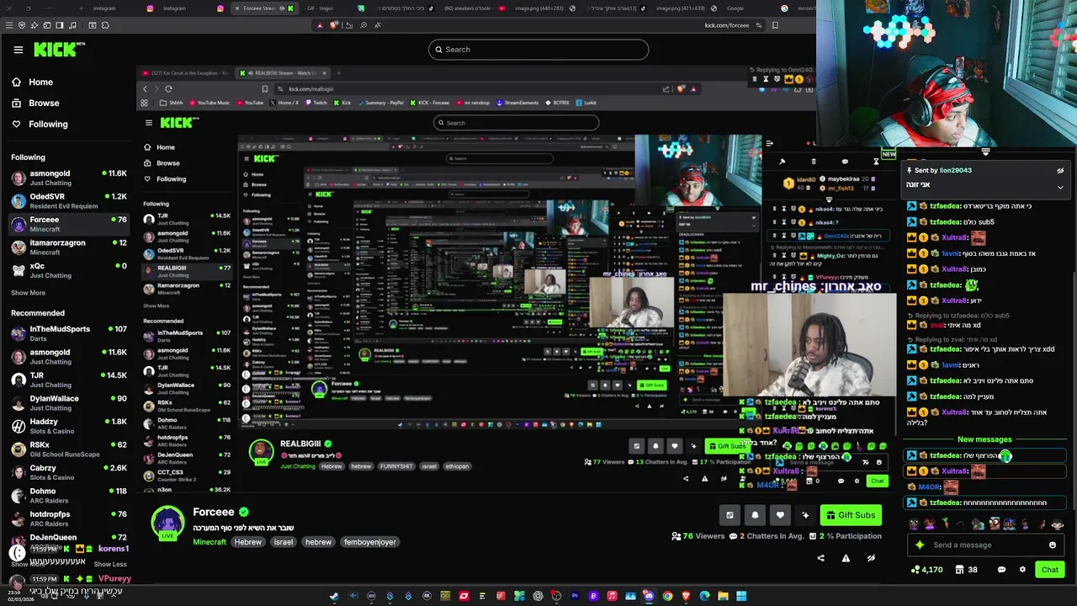Open TJR in the Recommended list
The width and height of the screenshot is (1077, 606).
(x=67, y=380)
